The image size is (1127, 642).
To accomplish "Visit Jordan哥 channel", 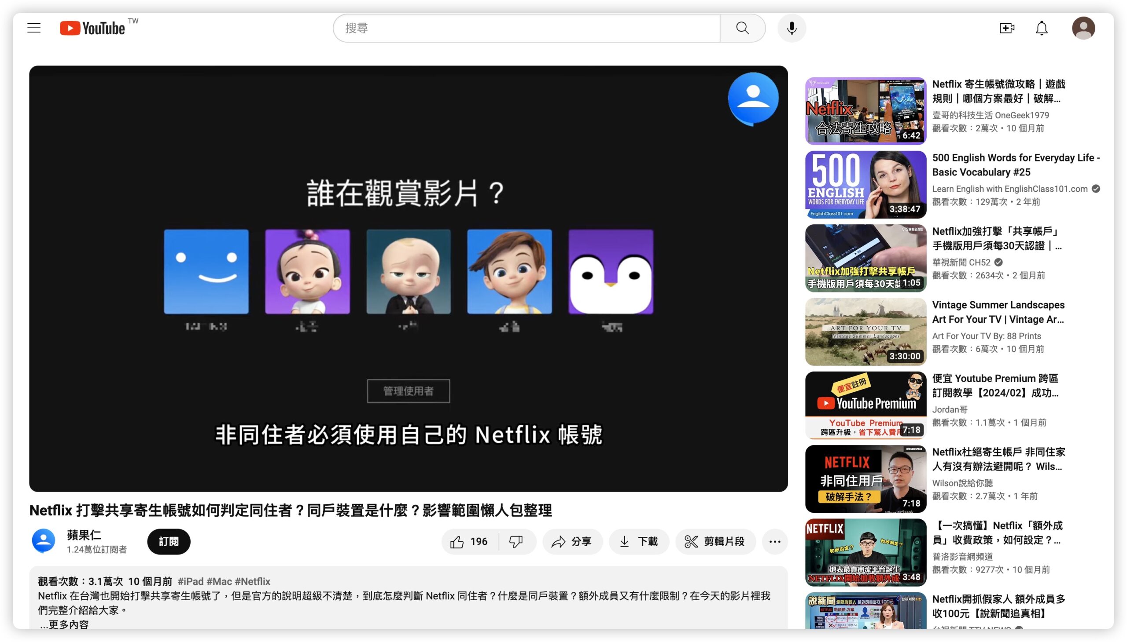I will click(x=950, y=410).
